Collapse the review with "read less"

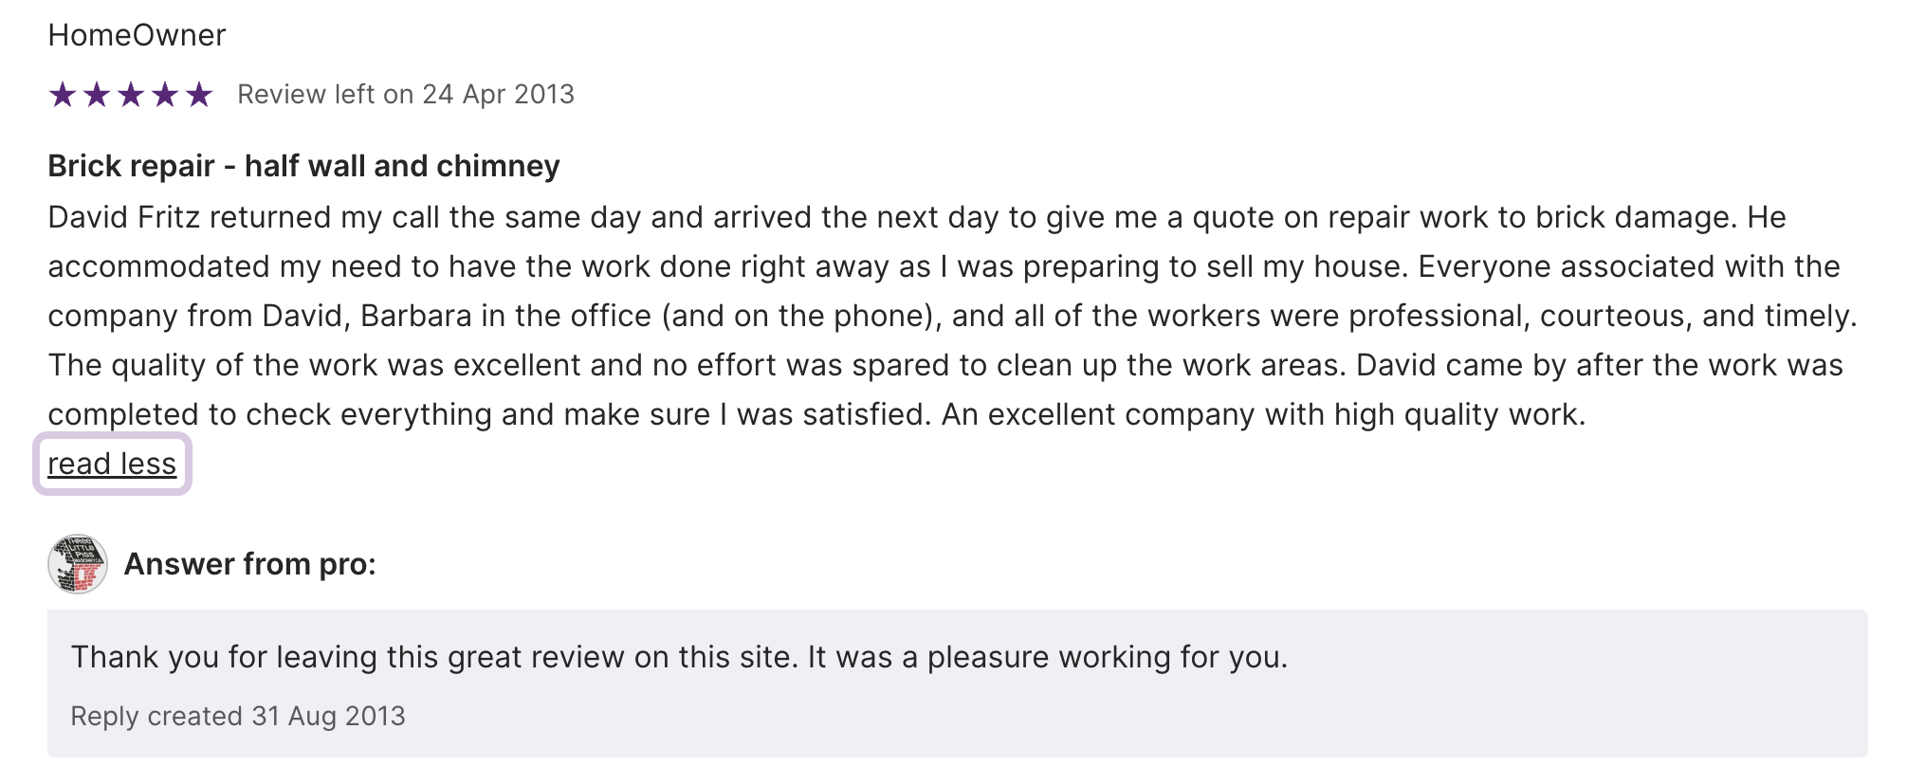pyautogui.click(x=112, y=464)
